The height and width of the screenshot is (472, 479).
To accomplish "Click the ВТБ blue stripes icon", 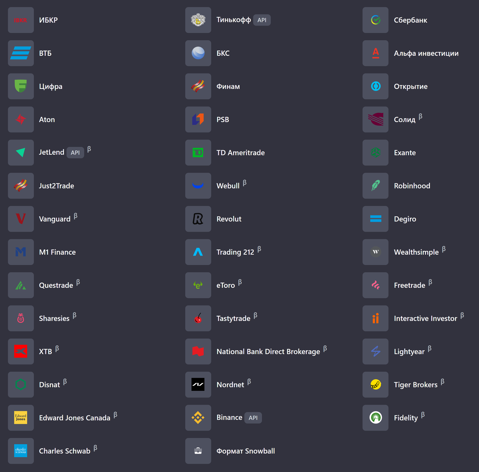I will tap(21, 53).
